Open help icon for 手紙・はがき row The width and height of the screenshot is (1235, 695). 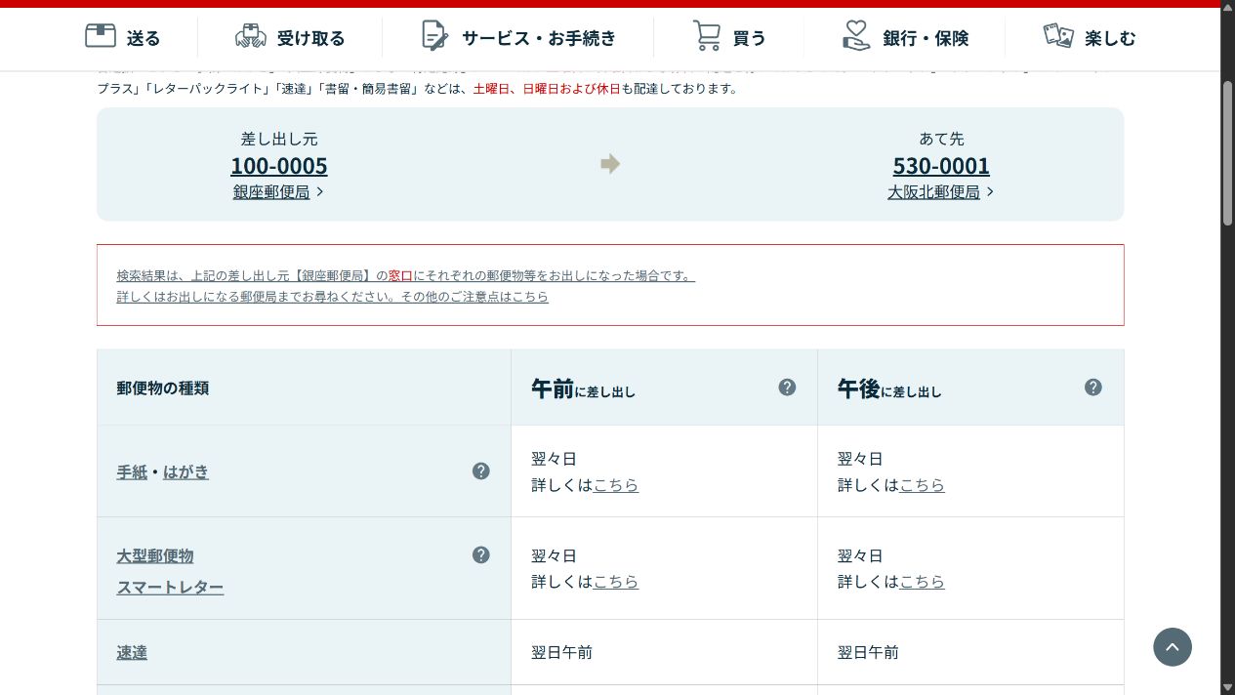coord(481,471)
